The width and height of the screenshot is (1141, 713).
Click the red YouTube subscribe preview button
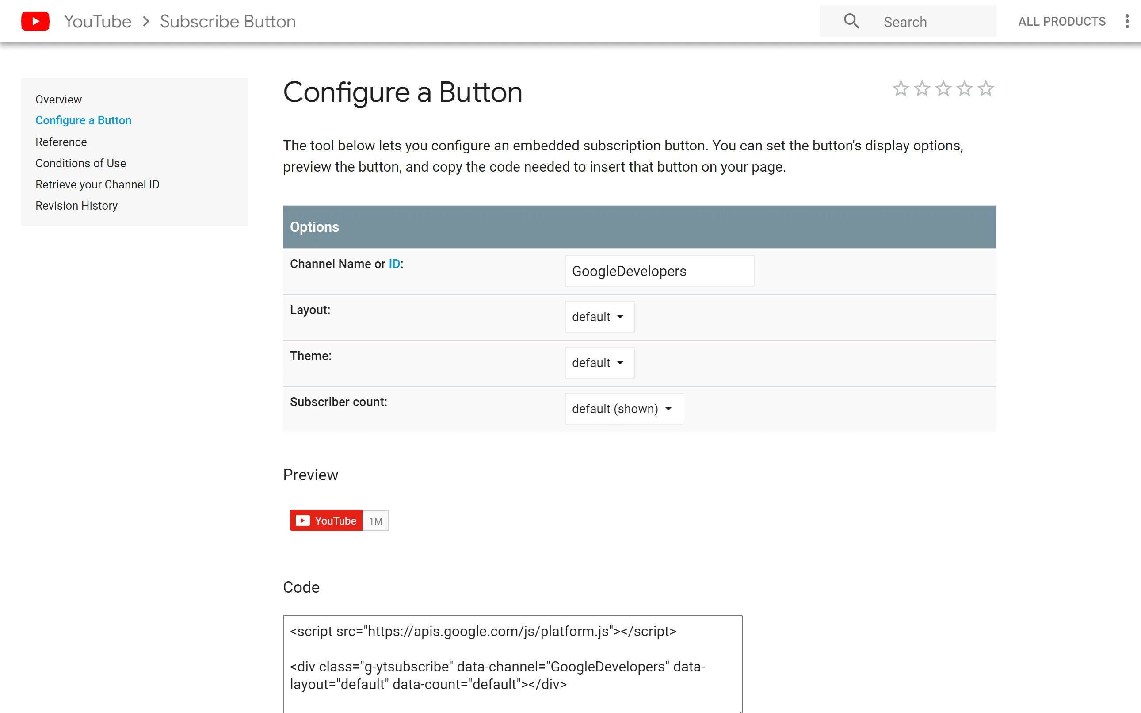click(x=326, y=521)
